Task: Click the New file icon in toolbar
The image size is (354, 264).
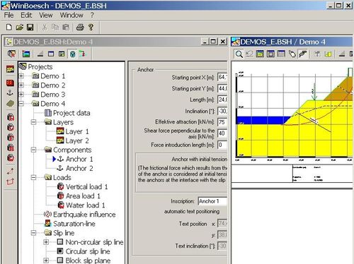Action: (9, 28)
